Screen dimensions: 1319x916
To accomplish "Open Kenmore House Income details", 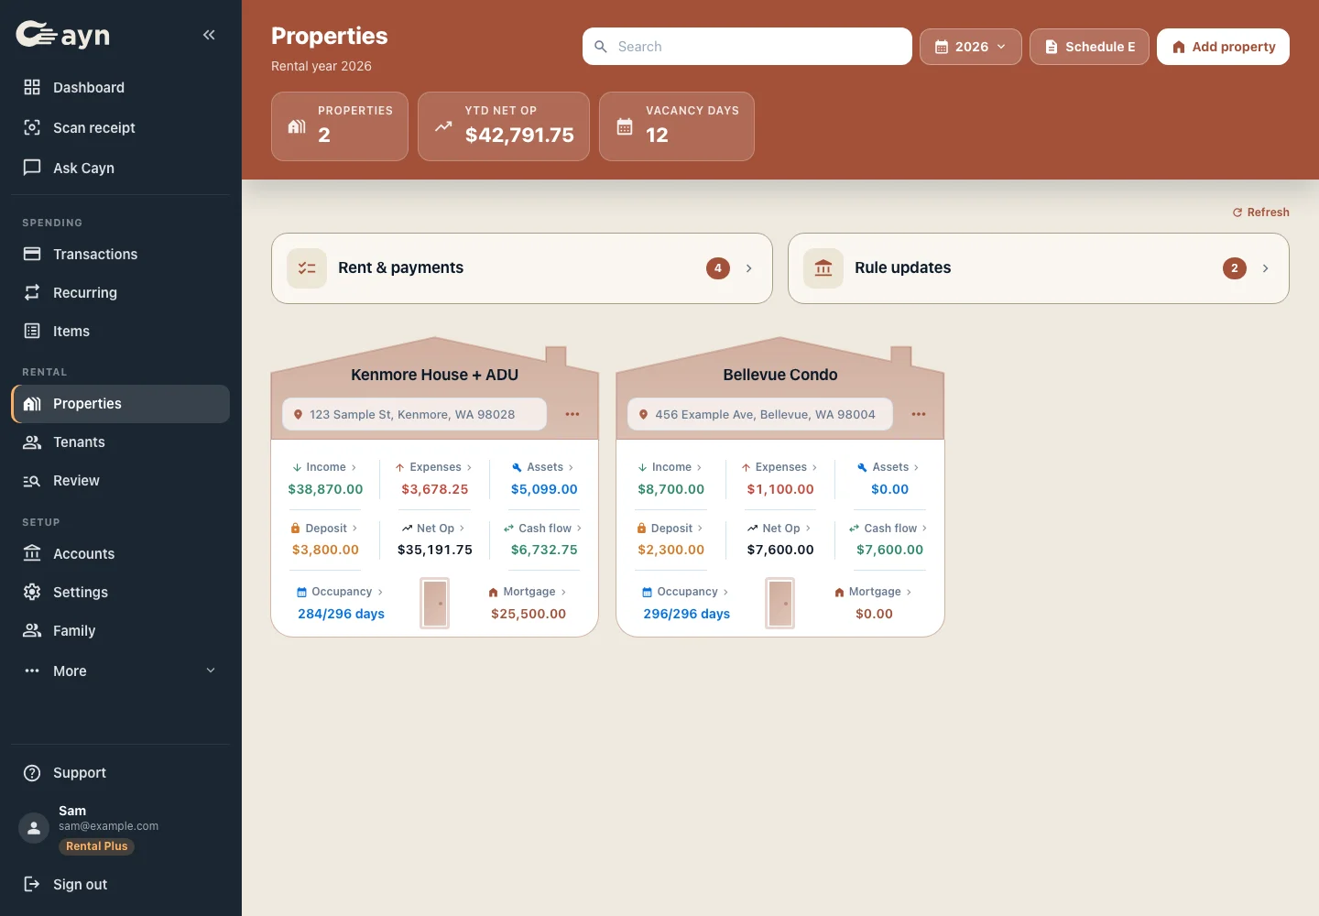I will point(325,478).
